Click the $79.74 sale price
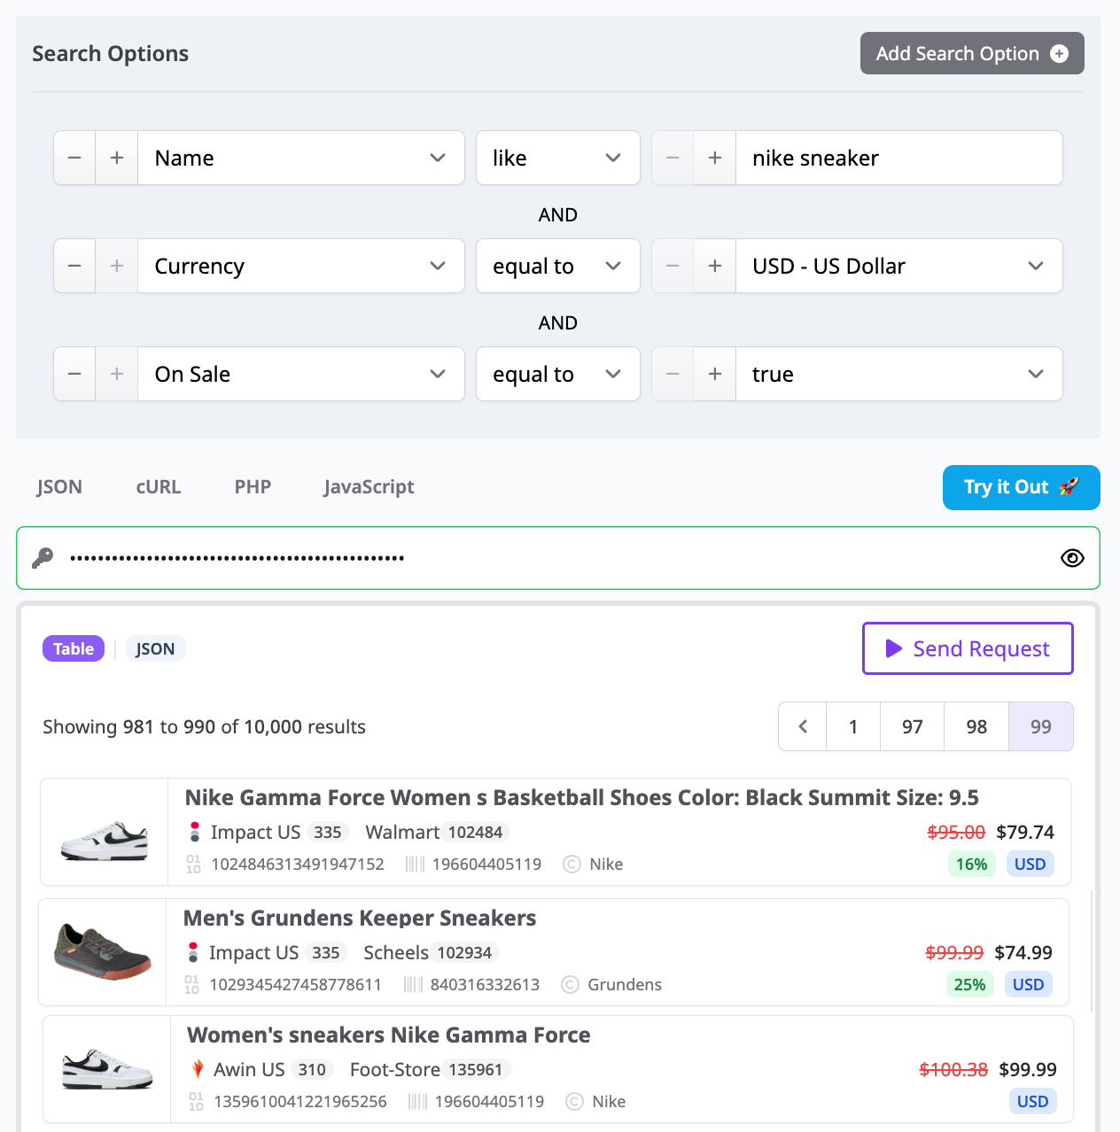The image size is (1120, 1132). pos(1025,832)
